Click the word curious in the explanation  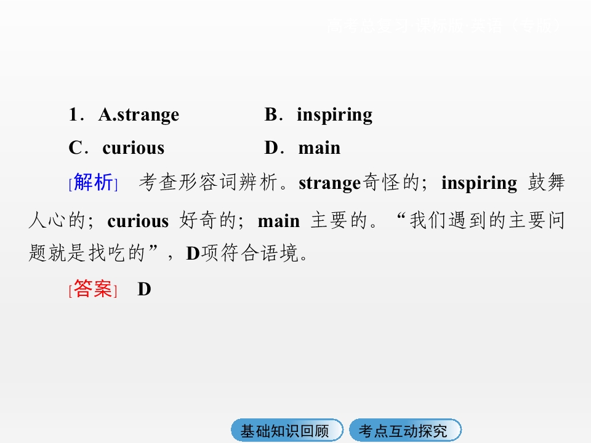click(138, 221)
